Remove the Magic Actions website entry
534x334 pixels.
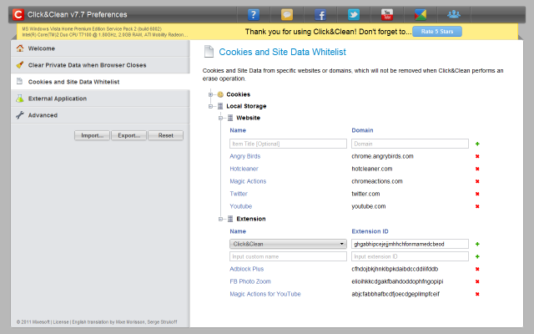[477, 181]
